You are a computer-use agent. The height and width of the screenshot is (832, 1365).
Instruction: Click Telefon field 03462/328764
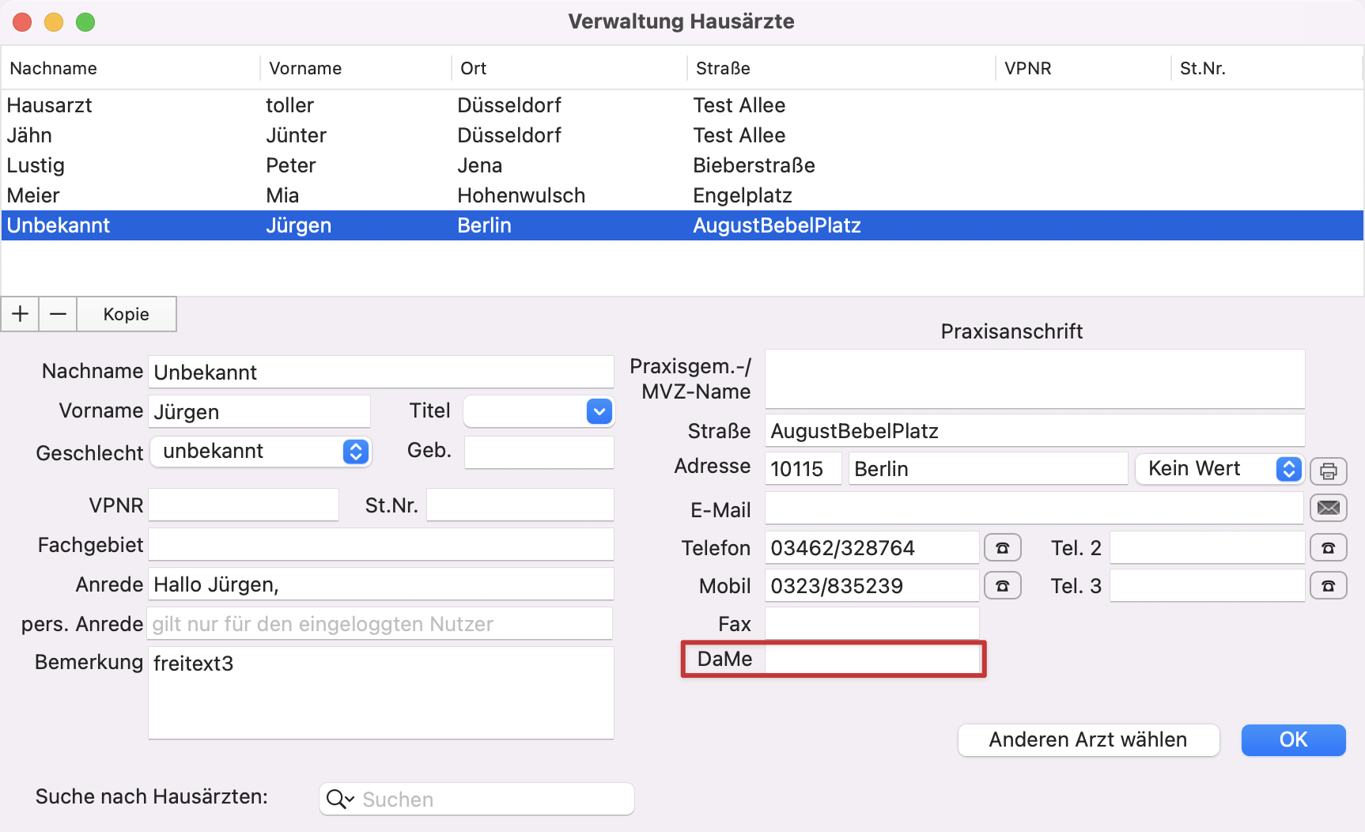pyautogui.click(x=872, y=547)
